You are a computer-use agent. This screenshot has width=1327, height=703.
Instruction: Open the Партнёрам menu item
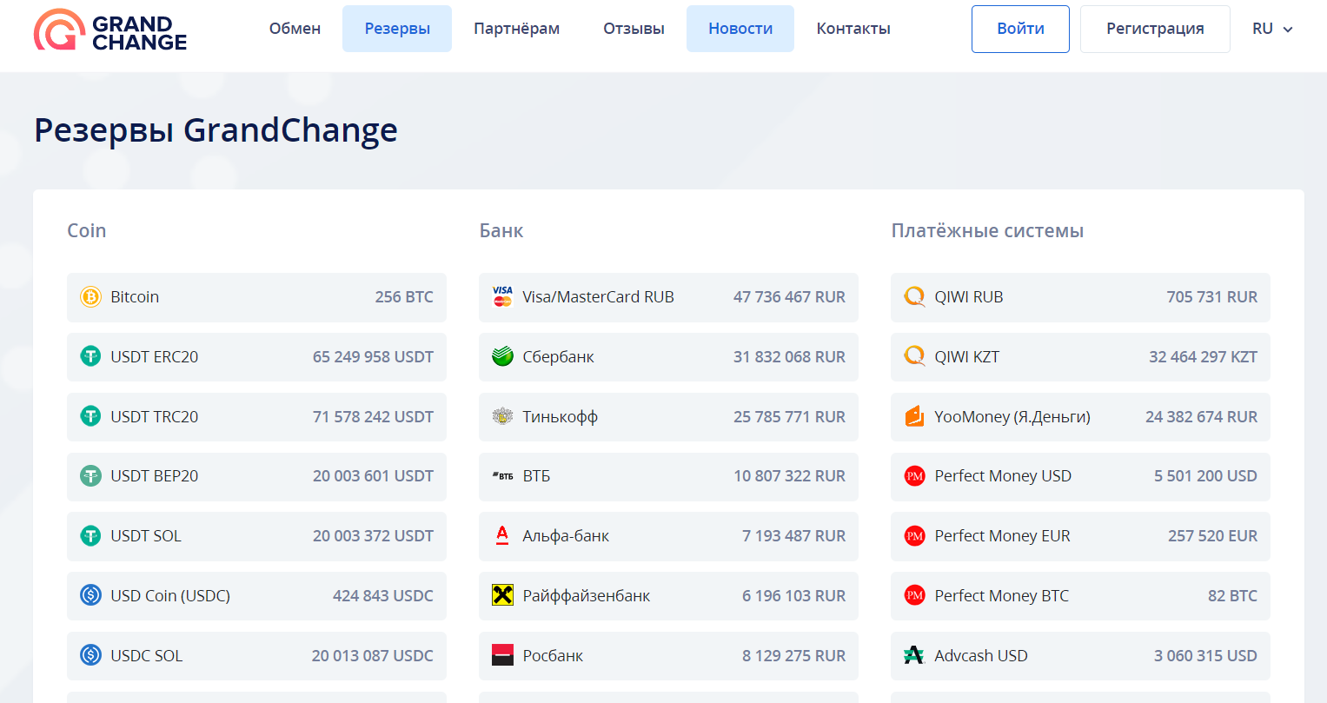click(x=516, y=29)
